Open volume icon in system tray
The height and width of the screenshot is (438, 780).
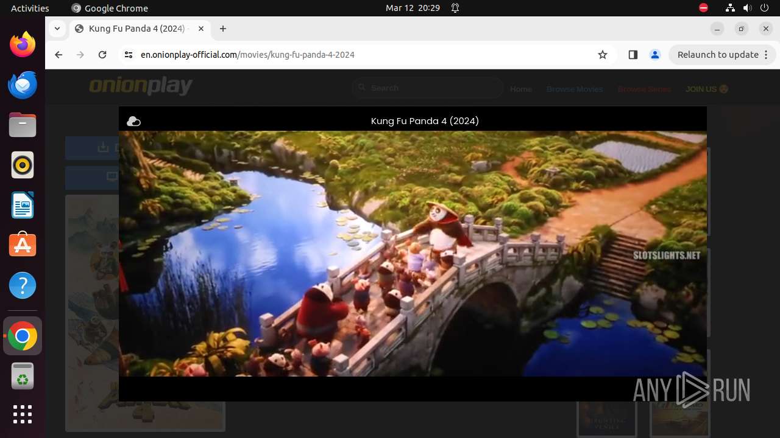point(748,8)
